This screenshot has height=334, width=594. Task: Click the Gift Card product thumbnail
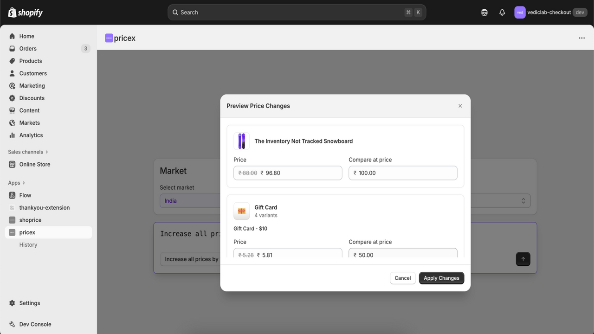[241, 211]
